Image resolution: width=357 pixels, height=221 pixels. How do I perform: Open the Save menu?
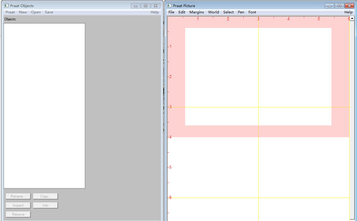click(x=49, y=12)
